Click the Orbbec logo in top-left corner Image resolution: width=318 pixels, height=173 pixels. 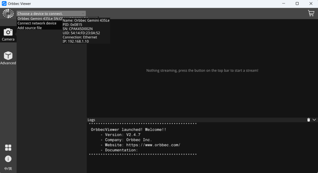tap(8, 14)
